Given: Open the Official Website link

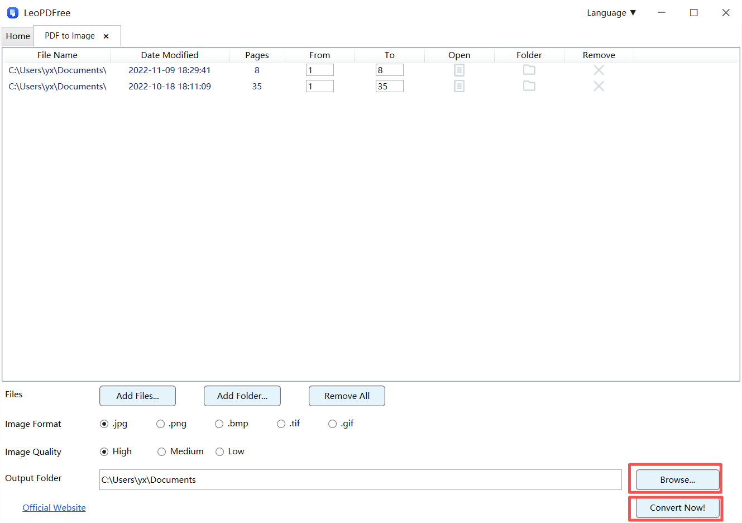Looking at the screenshot, I should [x=54, y=508].
